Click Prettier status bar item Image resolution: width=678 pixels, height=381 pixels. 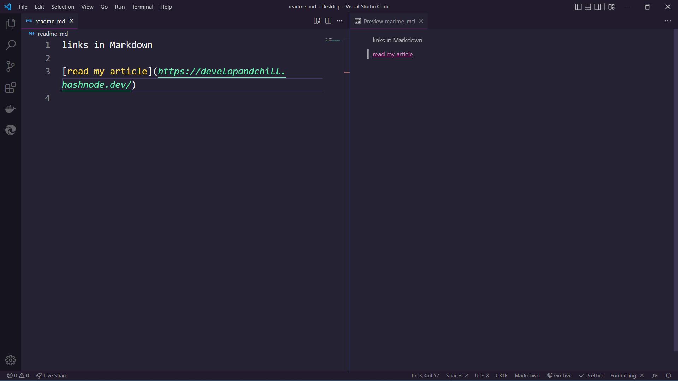[x=591, y=375]
